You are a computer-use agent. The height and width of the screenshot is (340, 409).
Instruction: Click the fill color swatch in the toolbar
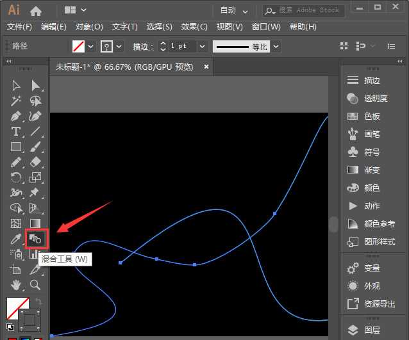tap(16, 308)
